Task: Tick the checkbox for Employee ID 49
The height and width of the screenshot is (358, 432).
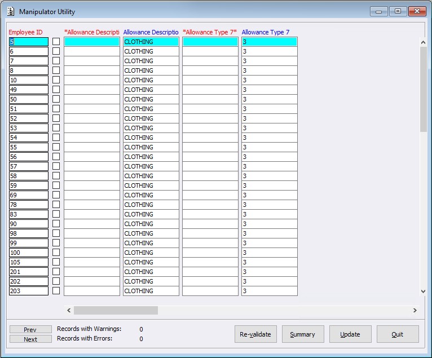Action: pos(56,90)
